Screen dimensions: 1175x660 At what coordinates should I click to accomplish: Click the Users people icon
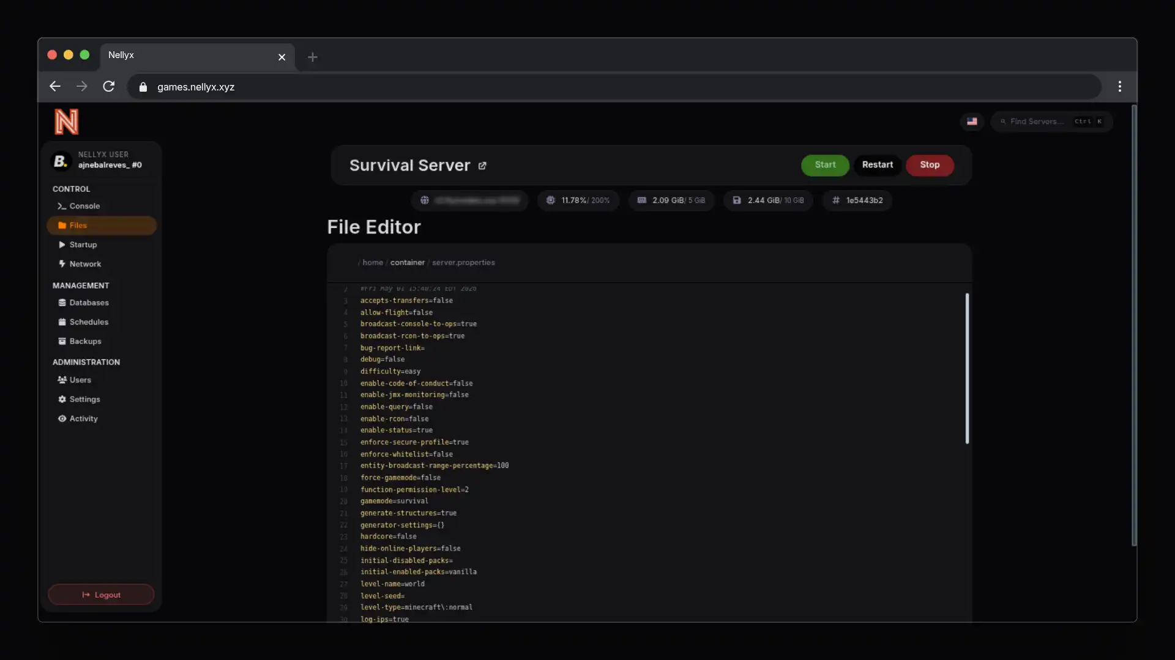point(62,380)
